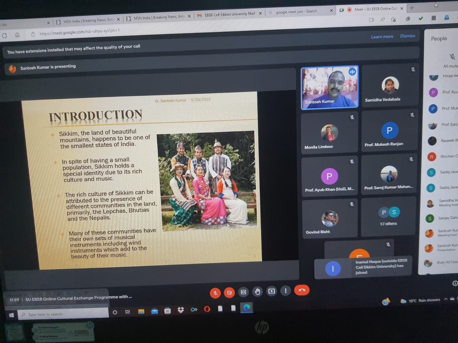
Task: Click the grid extension icon in toolbar
Action: click(434, 18)
